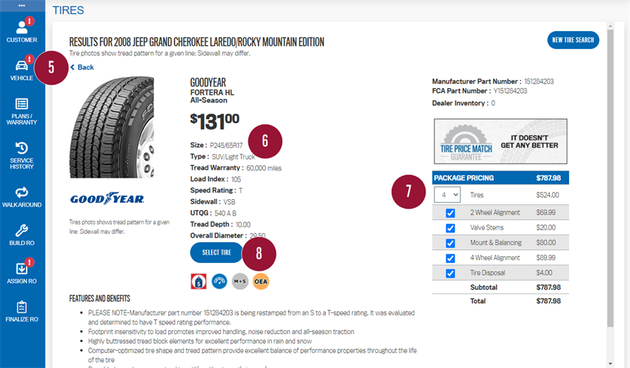
Task: Open Plans / Warranty in sidebar
Action: point(21,112)
